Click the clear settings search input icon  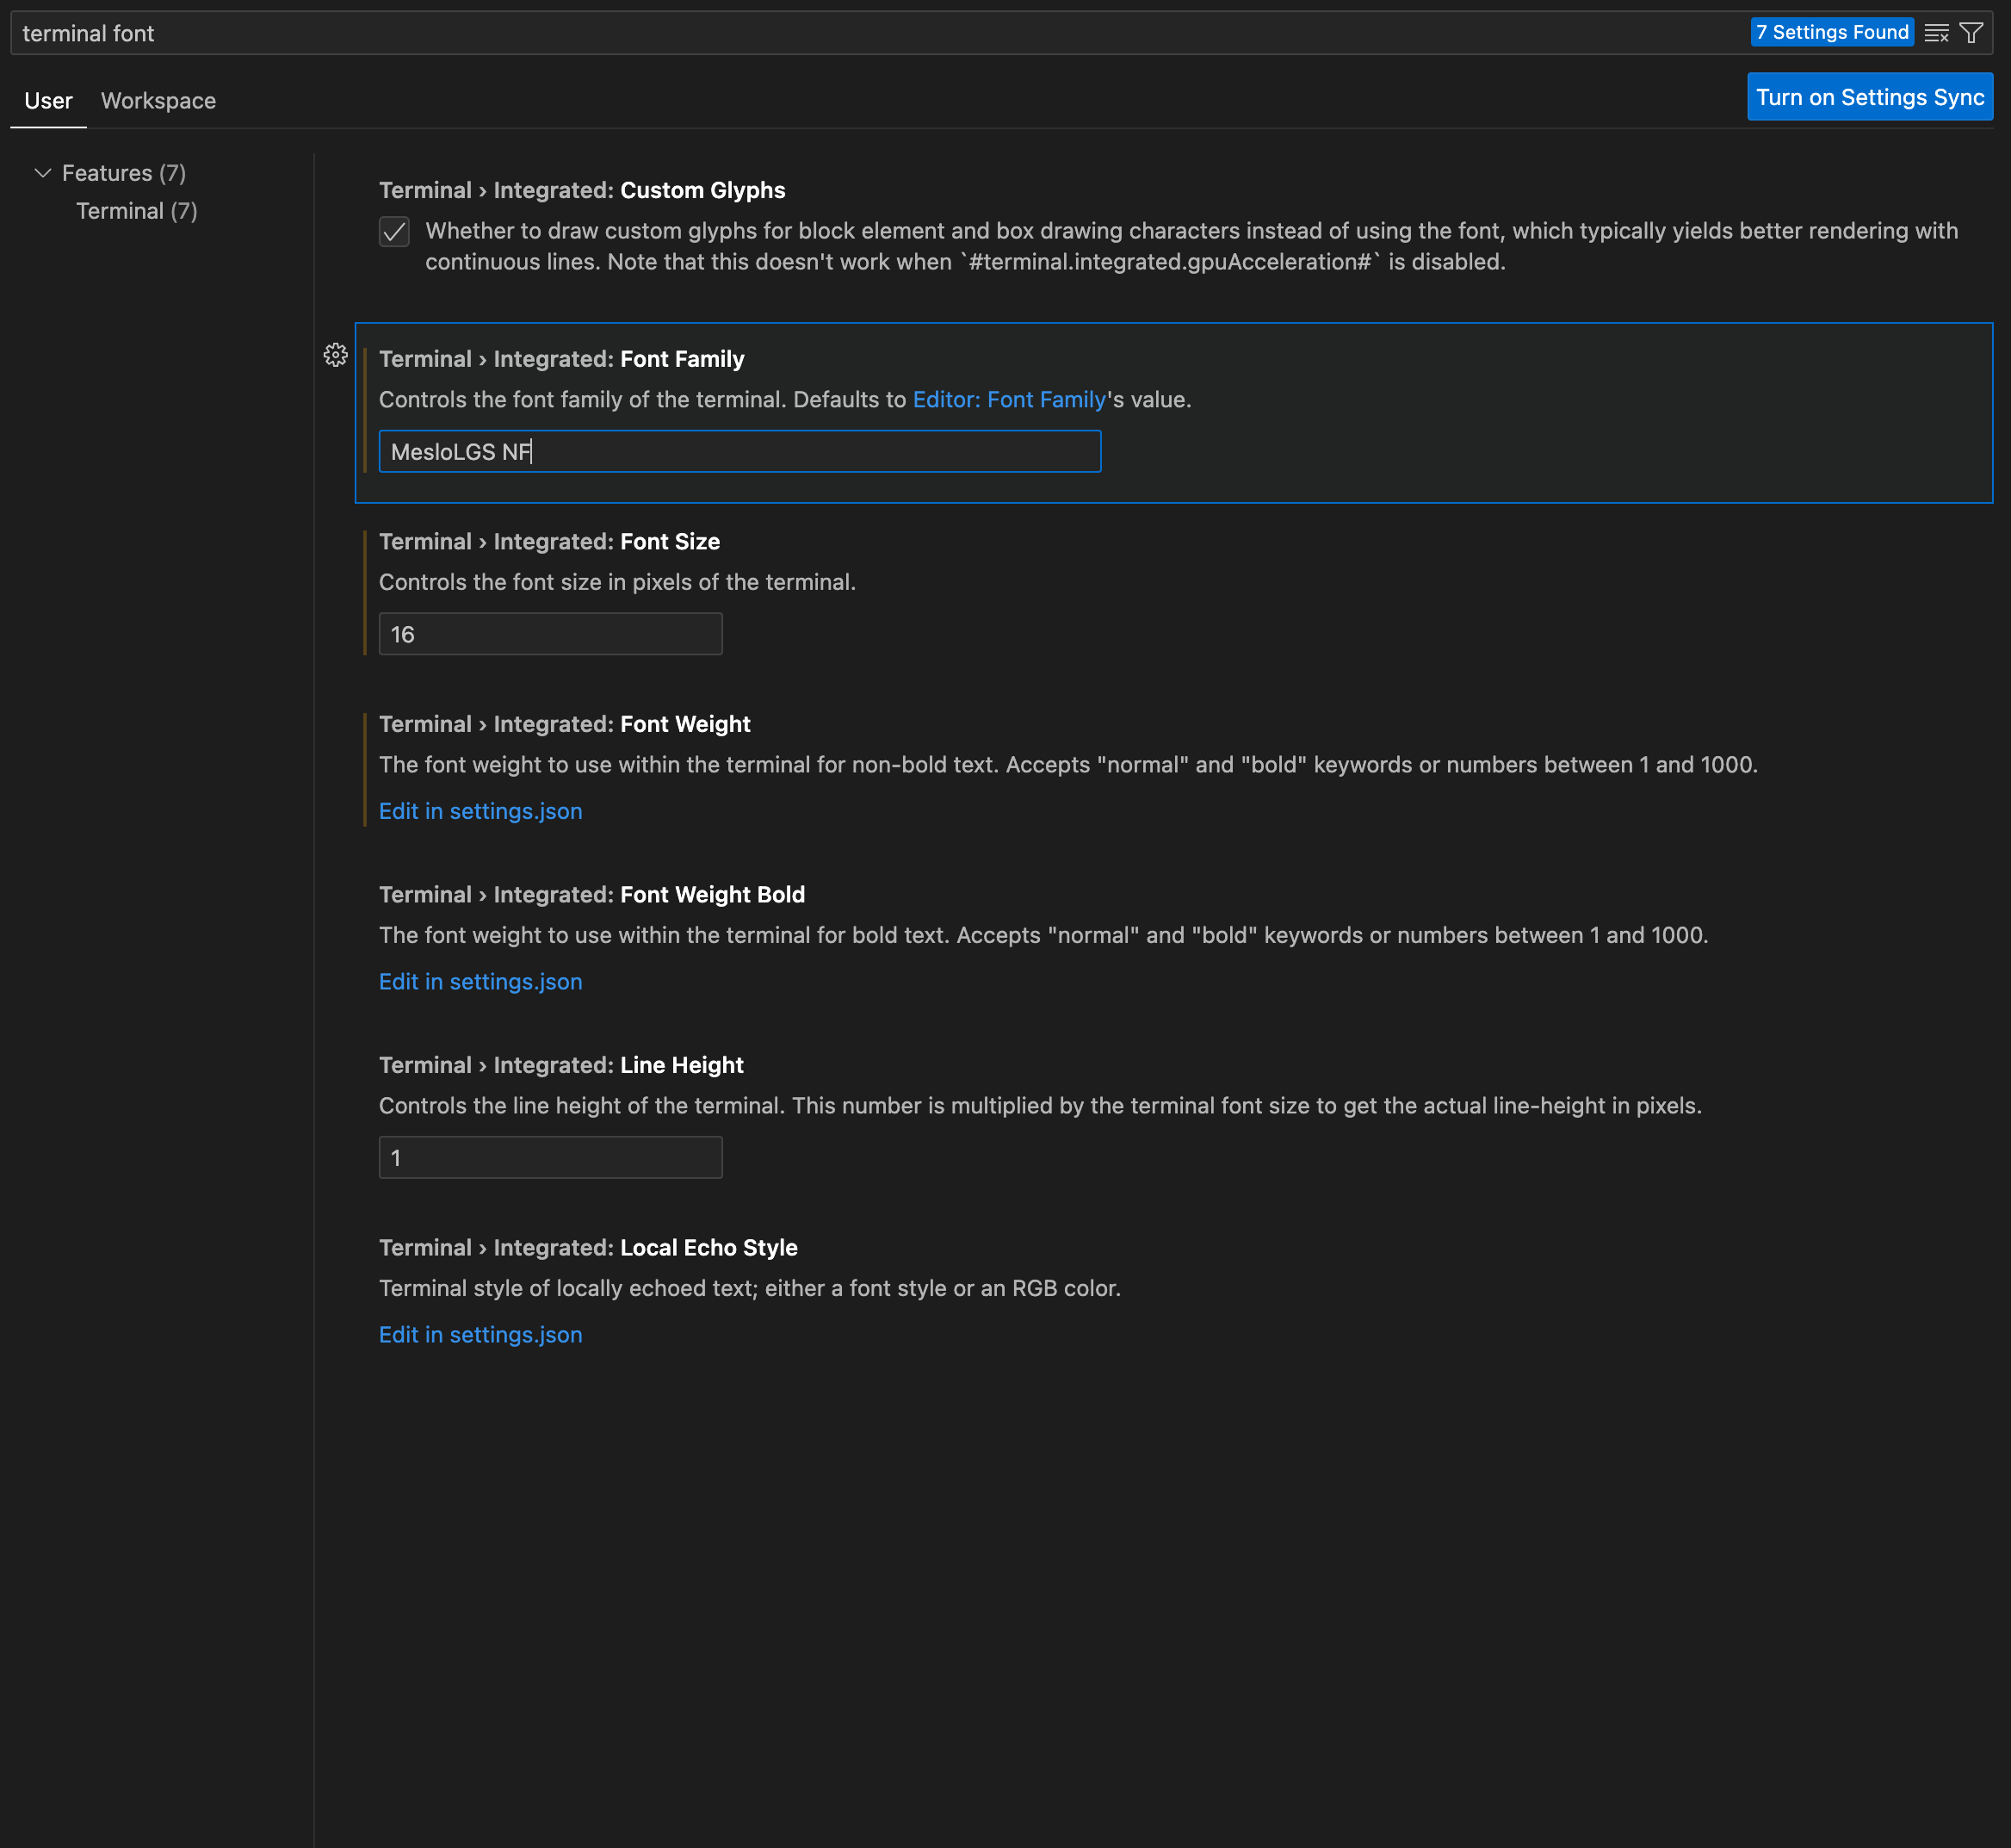pyautogui.click(x=1936, y=33)
